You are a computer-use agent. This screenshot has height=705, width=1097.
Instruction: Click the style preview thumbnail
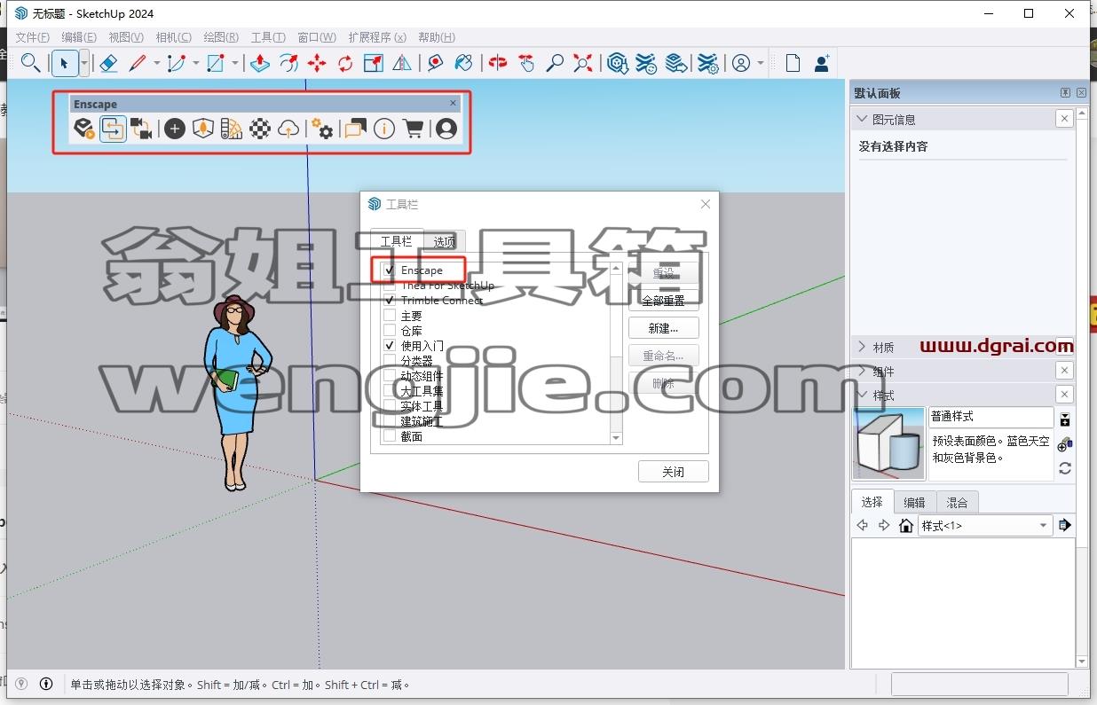tap(889, 443)
